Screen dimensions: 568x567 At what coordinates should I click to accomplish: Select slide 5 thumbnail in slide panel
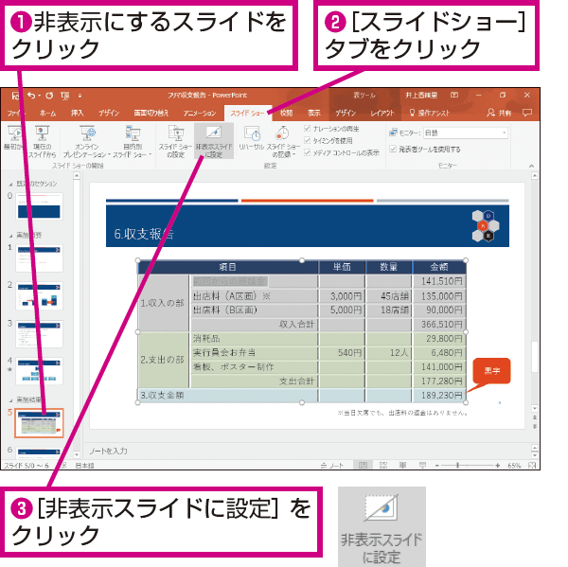[x=39, y=423]
